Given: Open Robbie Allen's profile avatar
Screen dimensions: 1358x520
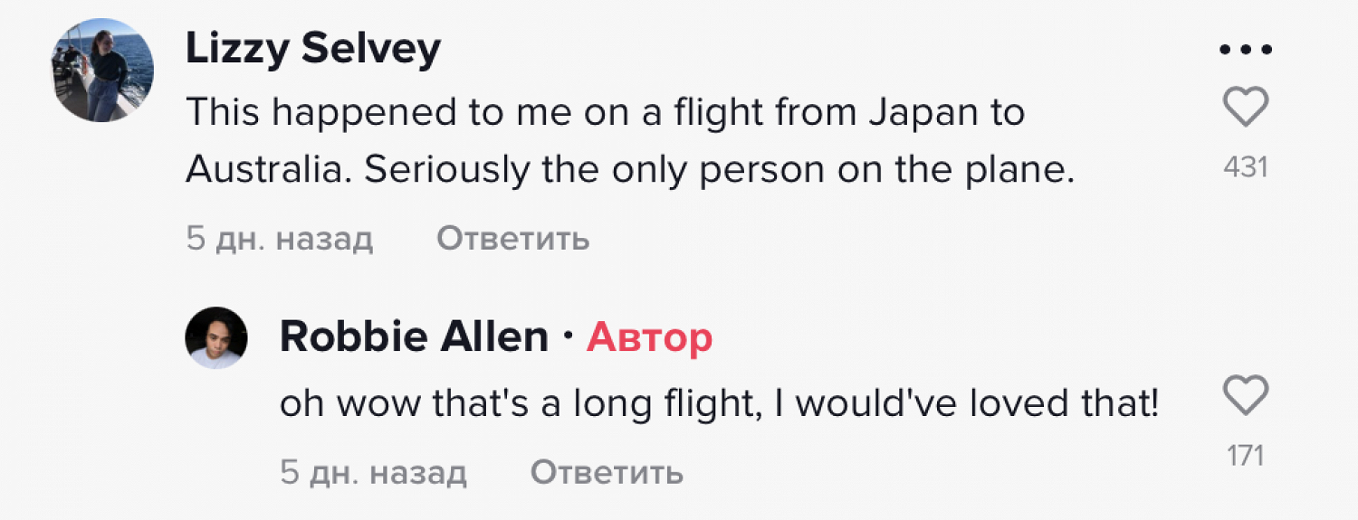Looking at the screenshot, I should point(216,337).
